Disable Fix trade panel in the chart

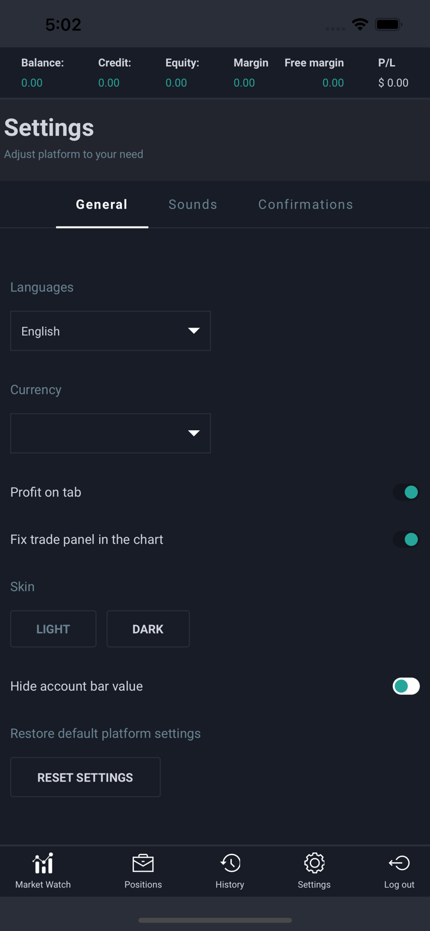pos(406,540)
